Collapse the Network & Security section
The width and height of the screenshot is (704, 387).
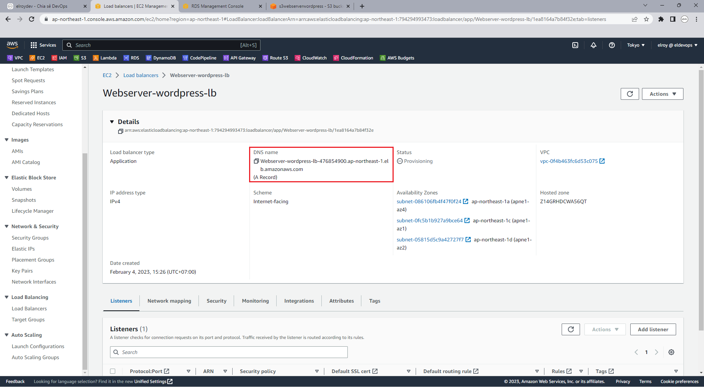[7, 226]
